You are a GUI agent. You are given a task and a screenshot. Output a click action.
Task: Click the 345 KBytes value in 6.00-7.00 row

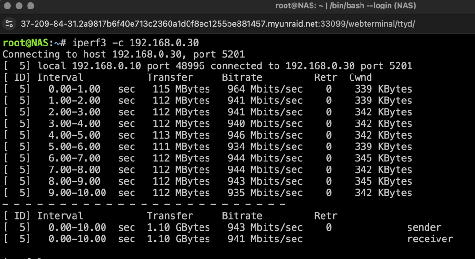pos(383,158)
